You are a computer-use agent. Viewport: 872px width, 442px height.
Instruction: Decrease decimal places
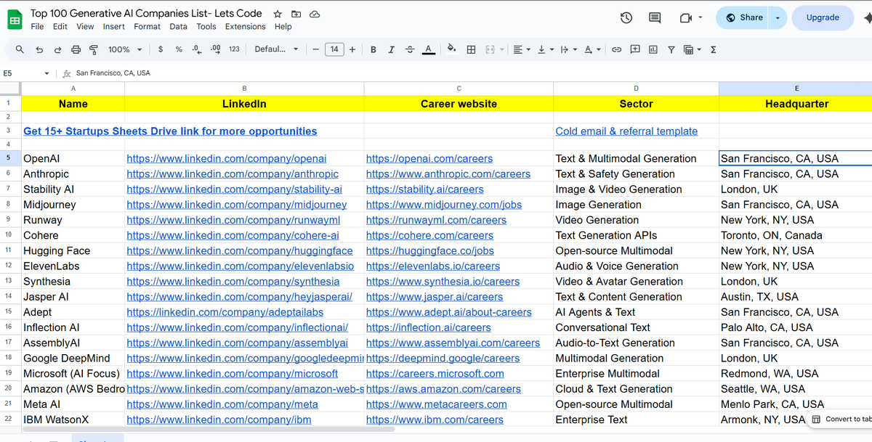196,49
